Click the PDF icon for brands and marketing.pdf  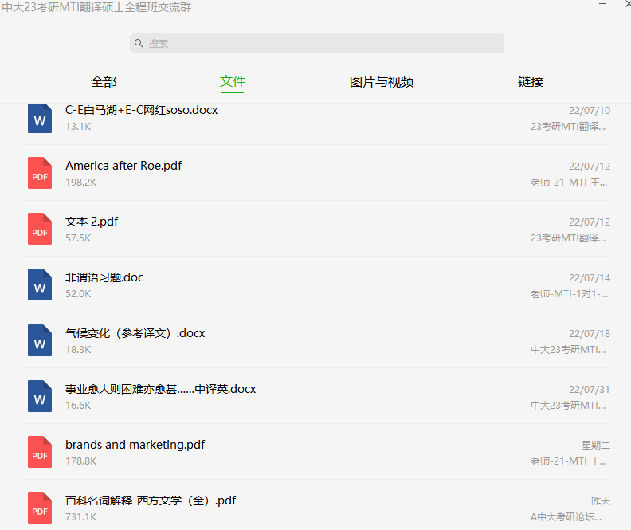click(x=40, y=452)
